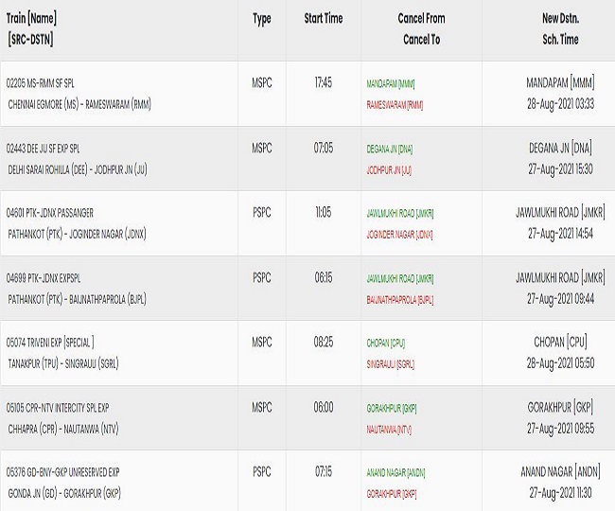Click red NAUTANWA [NTV] station text

[x=389, y=430]
